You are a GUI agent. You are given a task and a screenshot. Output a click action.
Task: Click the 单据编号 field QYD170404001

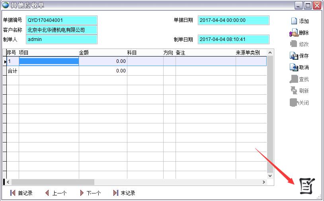pos(62,20)
